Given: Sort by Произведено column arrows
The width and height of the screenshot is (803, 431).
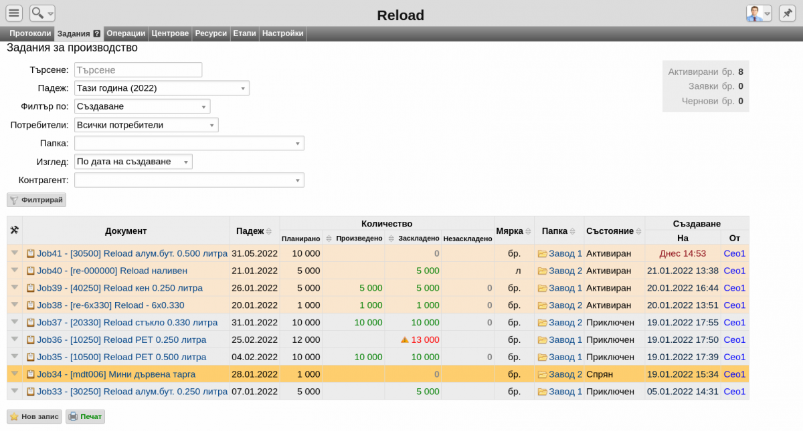Looking at the screenshot, I should (x=329, y=238).
